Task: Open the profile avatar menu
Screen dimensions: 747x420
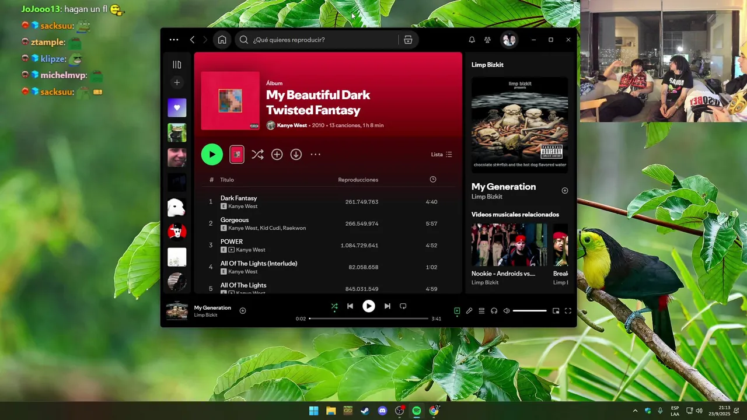Action: 509,40
